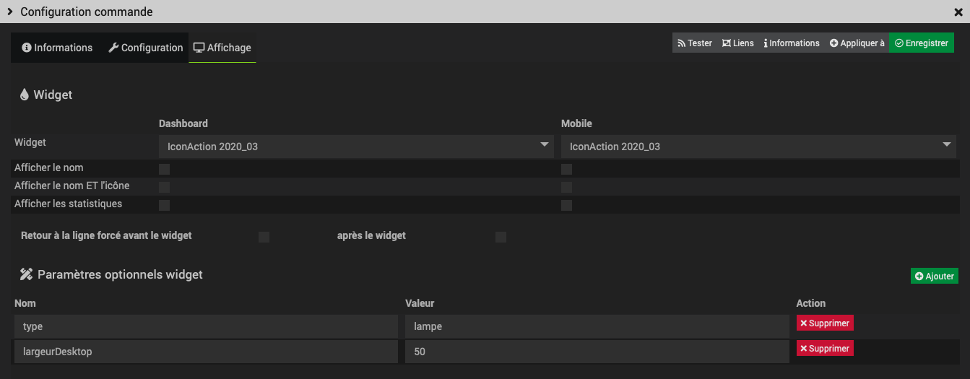Open the Mobile widget dropdown

coord(760,147)
